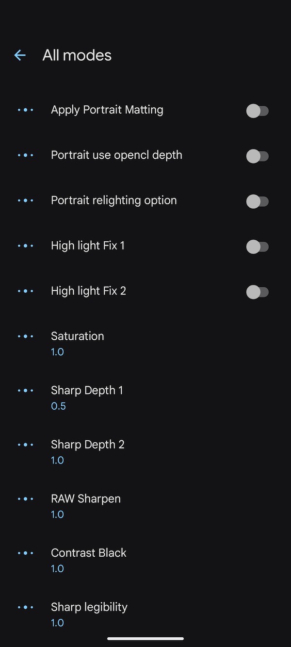The height and width of the screenshot is (647, 291).
Task: Tap the RAW Sharpen setting label
Action: 86,499
